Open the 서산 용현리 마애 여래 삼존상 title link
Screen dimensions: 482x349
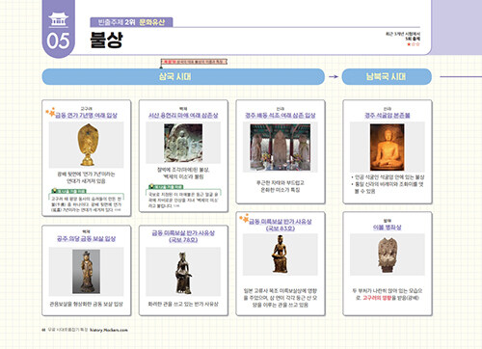point(183,116)
